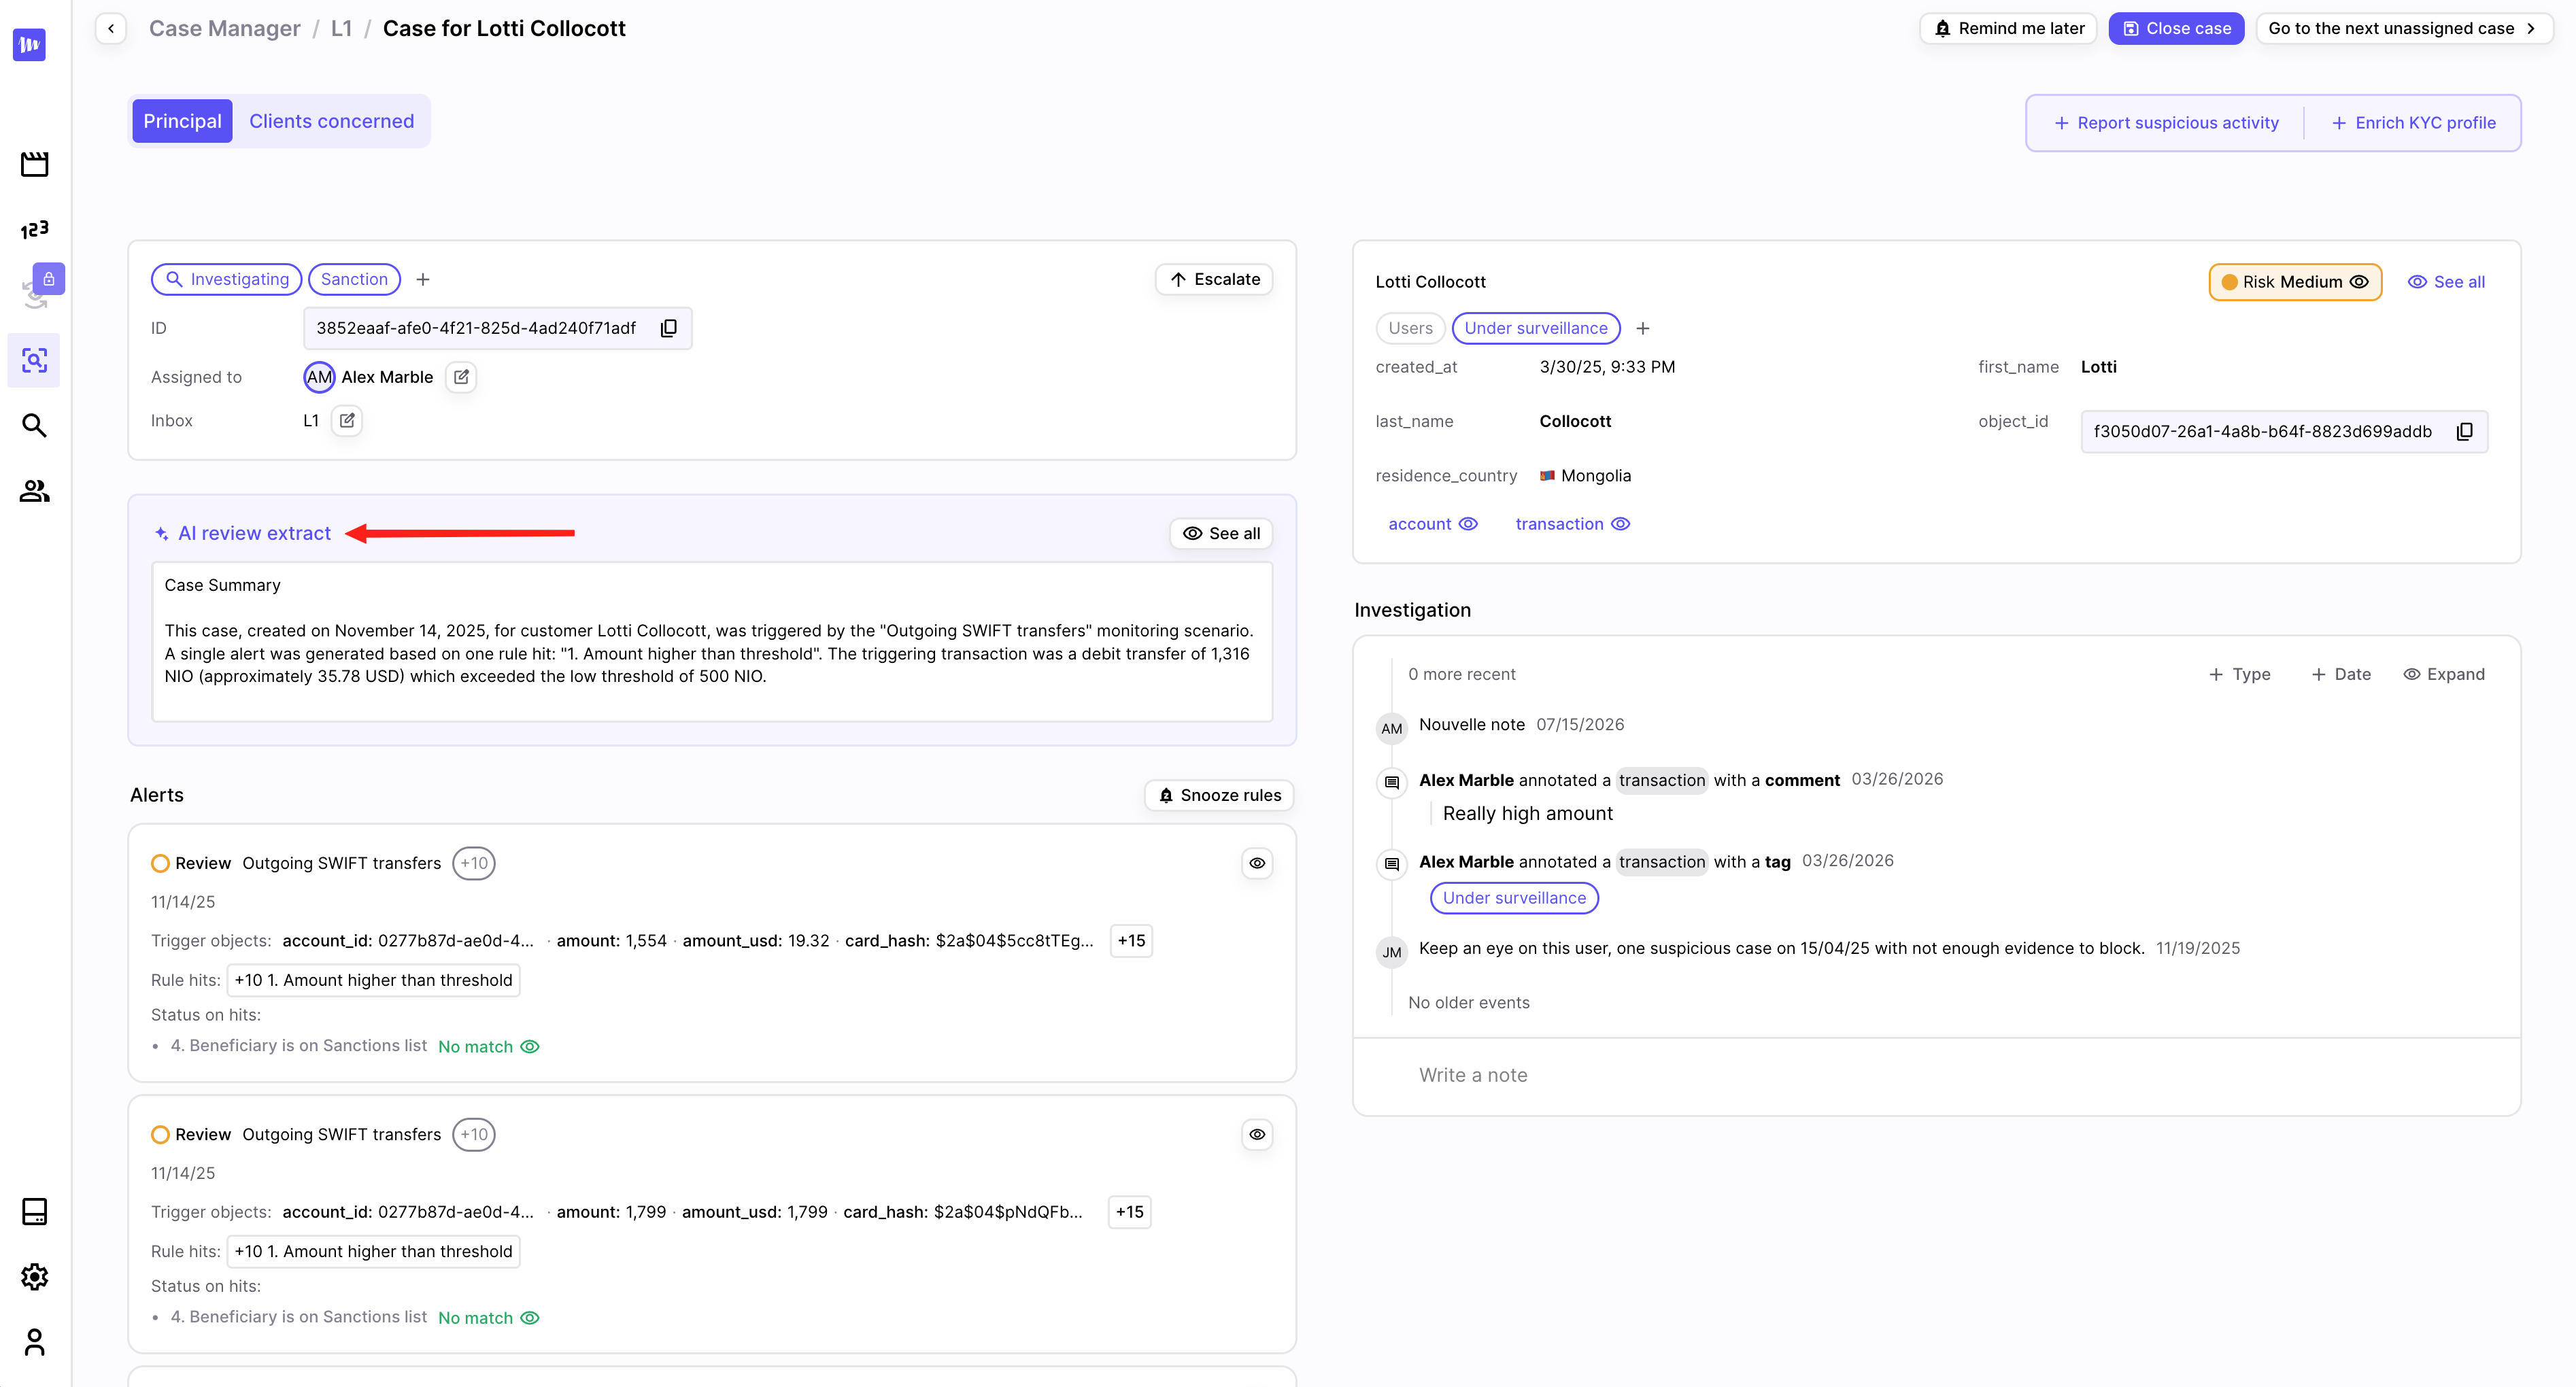The width and height of the screenshot is (2576, 1387).
Task: Click the Write a note field
Action: [x=1937, y=1076]
